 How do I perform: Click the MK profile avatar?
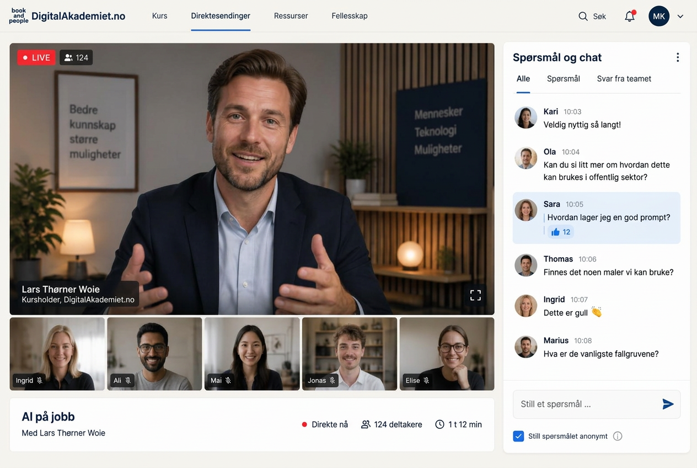click(x=659, y=17)
